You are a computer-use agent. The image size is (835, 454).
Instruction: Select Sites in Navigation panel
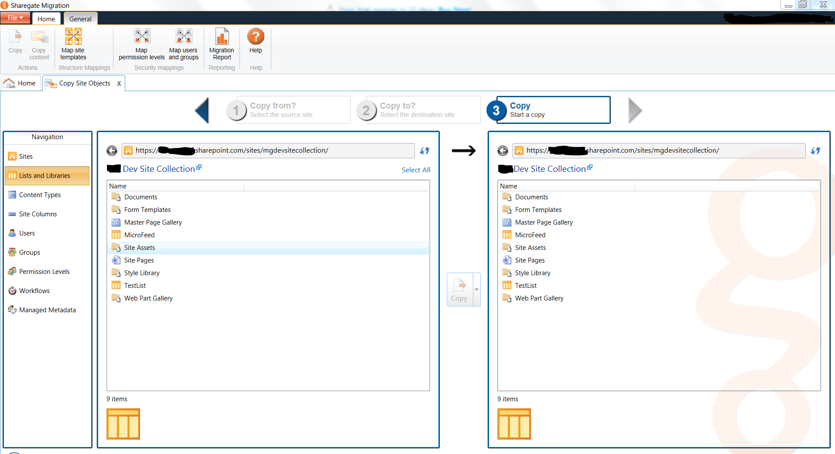(x=47, y=157)
